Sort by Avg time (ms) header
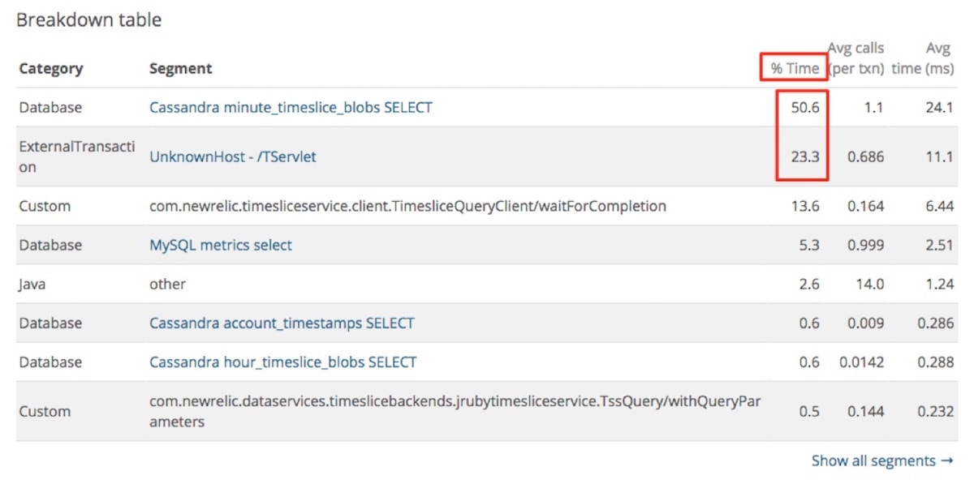Viewport: 974px width, 484px height. [x=923, y=58]
